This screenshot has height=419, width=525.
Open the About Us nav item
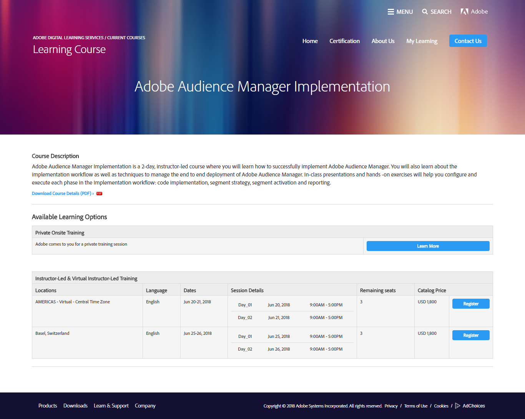(383, 41)
